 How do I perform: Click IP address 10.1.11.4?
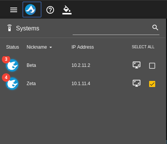point(81,84)
